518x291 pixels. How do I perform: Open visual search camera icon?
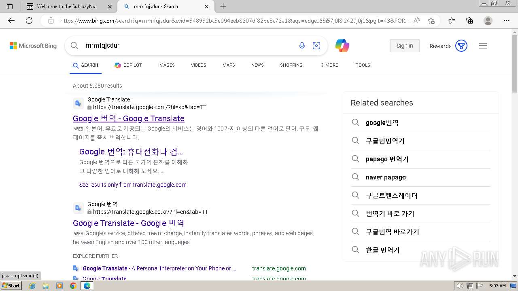click(316, 46)
